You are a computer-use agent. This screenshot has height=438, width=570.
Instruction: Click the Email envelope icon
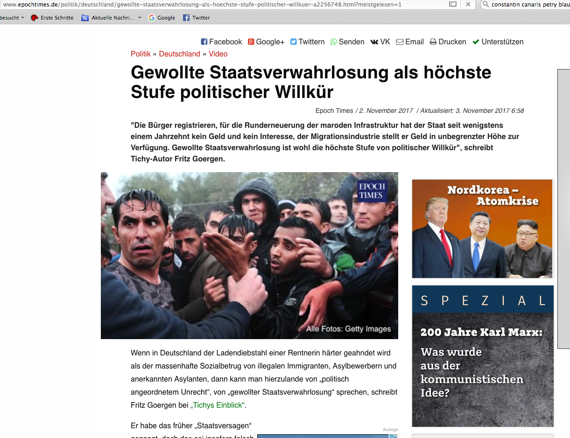[x=400, y=42]
